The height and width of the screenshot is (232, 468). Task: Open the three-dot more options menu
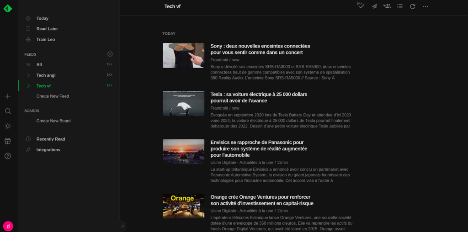pyautogui.click(x=425, y=6)
